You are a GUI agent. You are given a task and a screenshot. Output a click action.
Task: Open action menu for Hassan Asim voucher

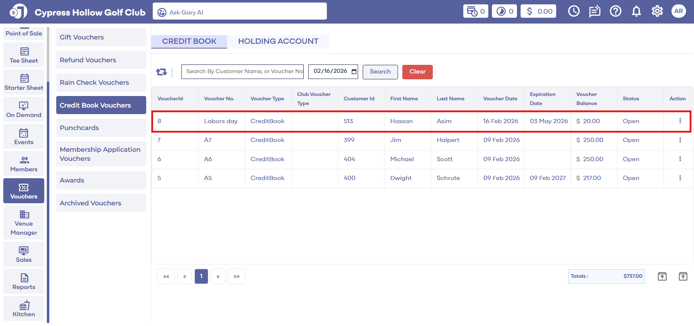(x=680, y=121)
